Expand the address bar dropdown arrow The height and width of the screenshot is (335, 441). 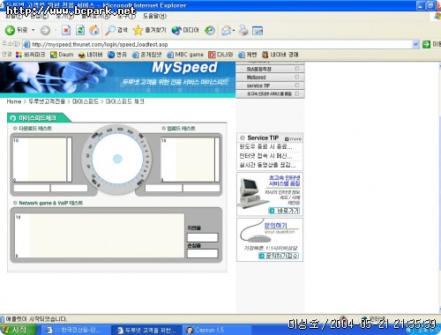[x=415, y=44]
